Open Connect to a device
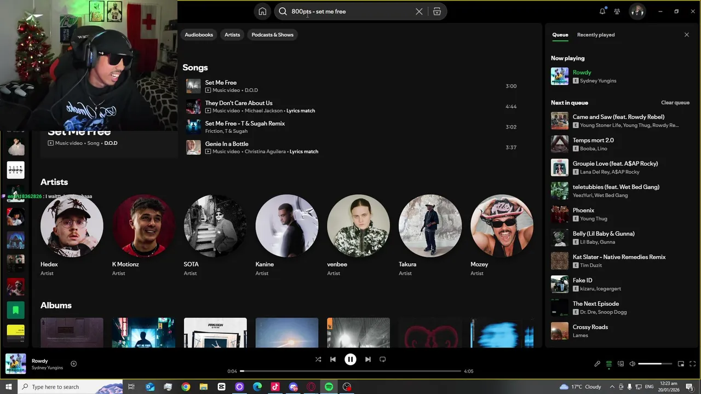The image size is (701, 394). (x=620, y=364)
